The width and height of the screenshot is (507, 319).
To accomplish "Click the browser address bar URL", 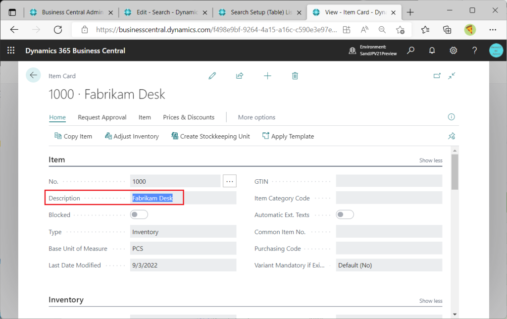I will pyautogui.click(x=217, y=30).
